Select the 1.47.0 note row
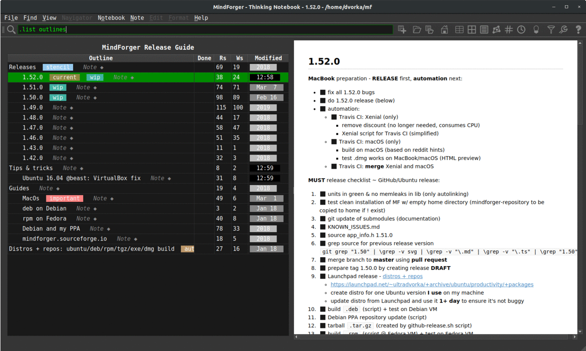 pos(148,127)
